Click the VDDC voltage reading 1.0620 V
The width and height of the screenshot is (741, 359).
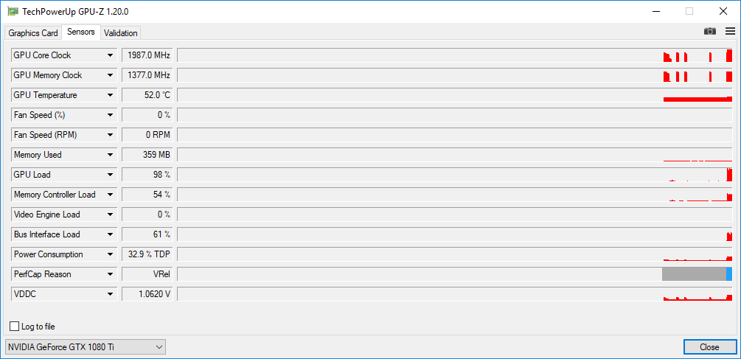coord(147,294)
